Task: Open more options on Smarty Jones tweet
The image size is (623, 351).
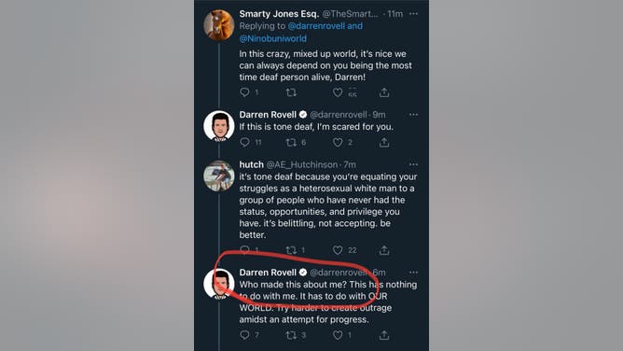Action: pos(413,13)
